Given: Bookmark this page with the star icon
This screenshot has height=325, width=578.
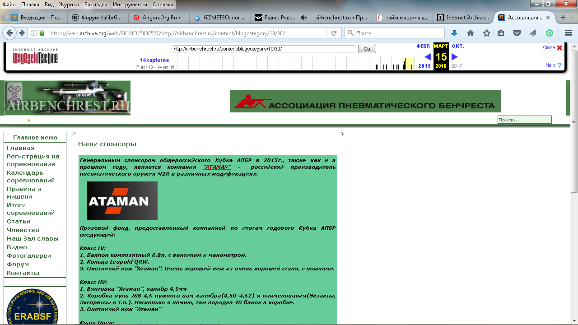Looking at the screenshot, I should click(x=486, y=33).
